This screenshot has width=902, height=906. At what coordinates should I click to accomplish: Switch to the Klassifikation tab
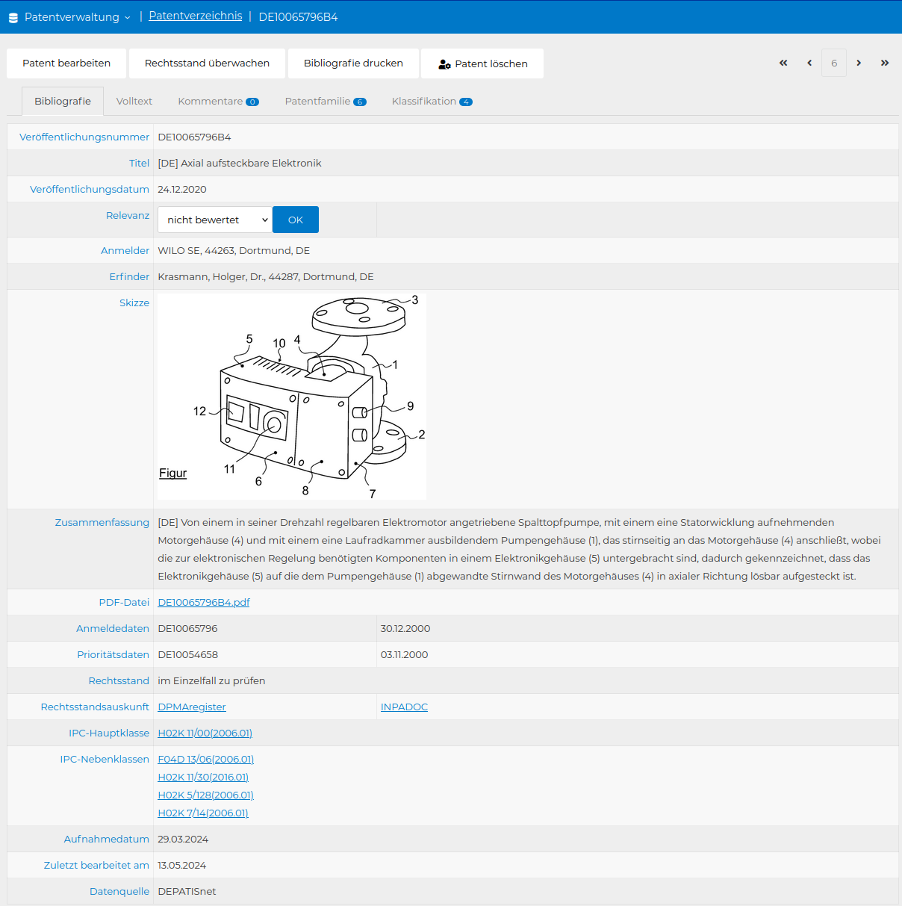point(432,101)
